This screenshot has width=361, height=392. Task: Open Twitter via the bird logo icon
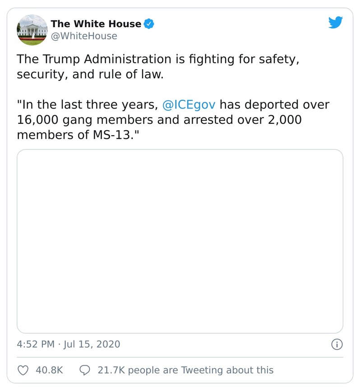coord(336,21)
